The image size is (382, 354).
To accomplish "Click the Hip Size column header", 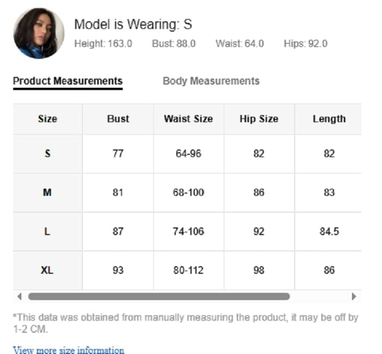I will tap(259, 119).
